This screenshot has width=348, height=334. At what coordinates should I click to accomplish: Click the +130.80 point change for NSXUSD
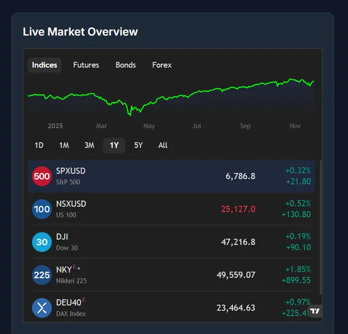tap(296, 214)
